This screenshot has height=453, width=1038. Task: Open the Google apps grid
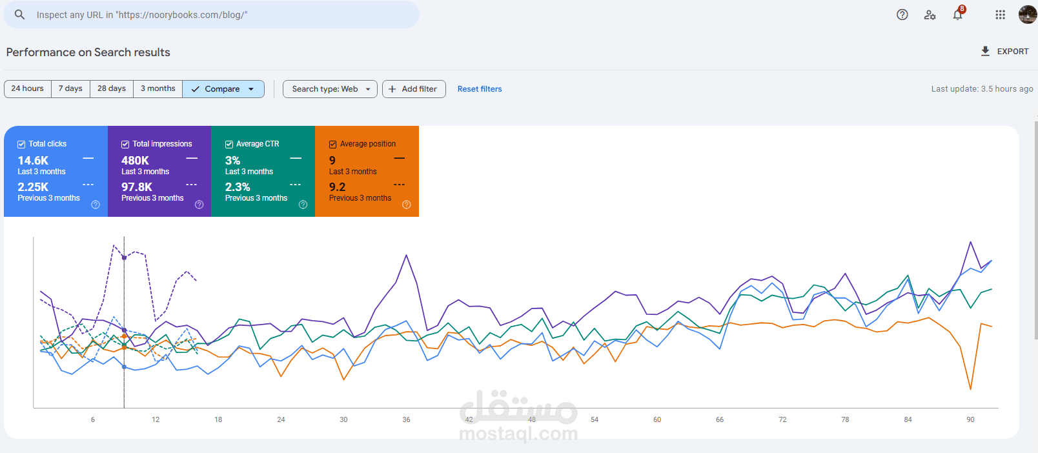(x=1000, y=15)
